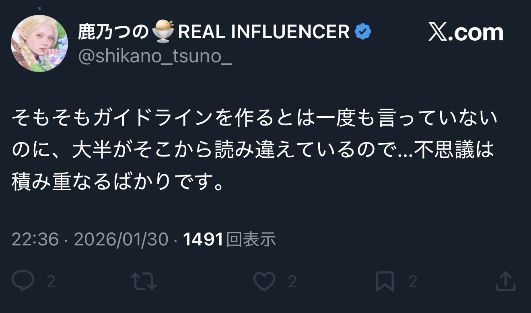Screen dimensions: 531x313
Task: Click the 2026/01/30 post date
Action: point(121,239)
